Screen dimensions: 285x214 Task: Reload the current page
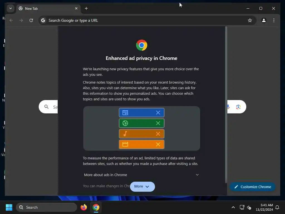click(31, 20)
